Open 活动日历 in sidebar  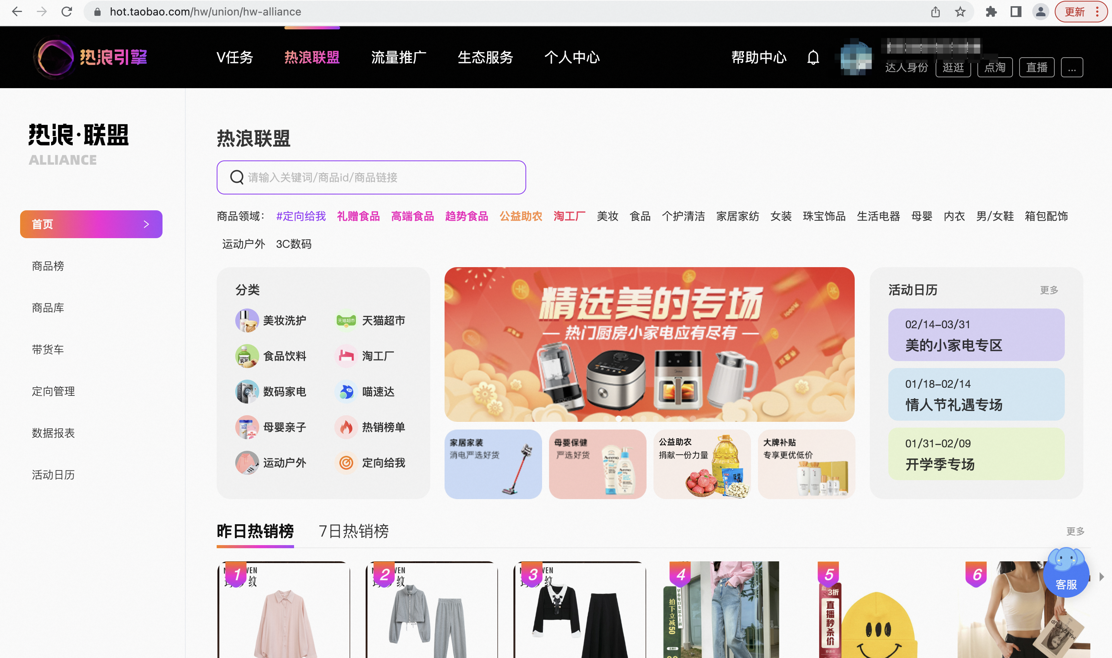pyautogui.click(x=53, y=475)
